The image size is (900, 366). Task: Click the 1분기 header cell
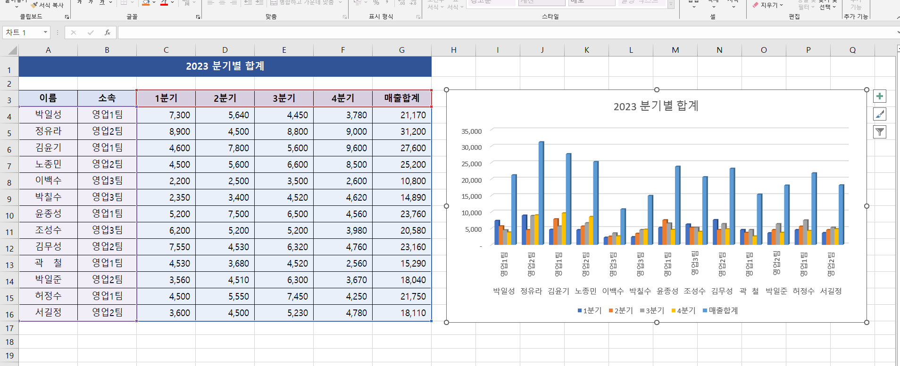(166, 98)
